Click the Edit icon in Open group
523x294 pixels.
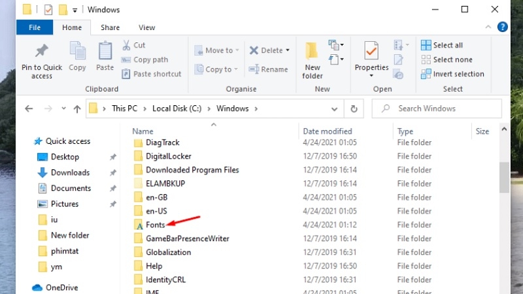click(x=399, y=59)
